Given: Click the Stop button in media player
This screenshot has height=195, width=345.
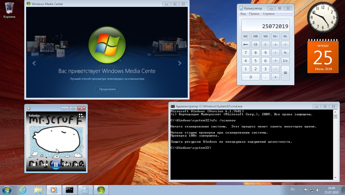Looking at the screenshot, I should click(34, 165).
